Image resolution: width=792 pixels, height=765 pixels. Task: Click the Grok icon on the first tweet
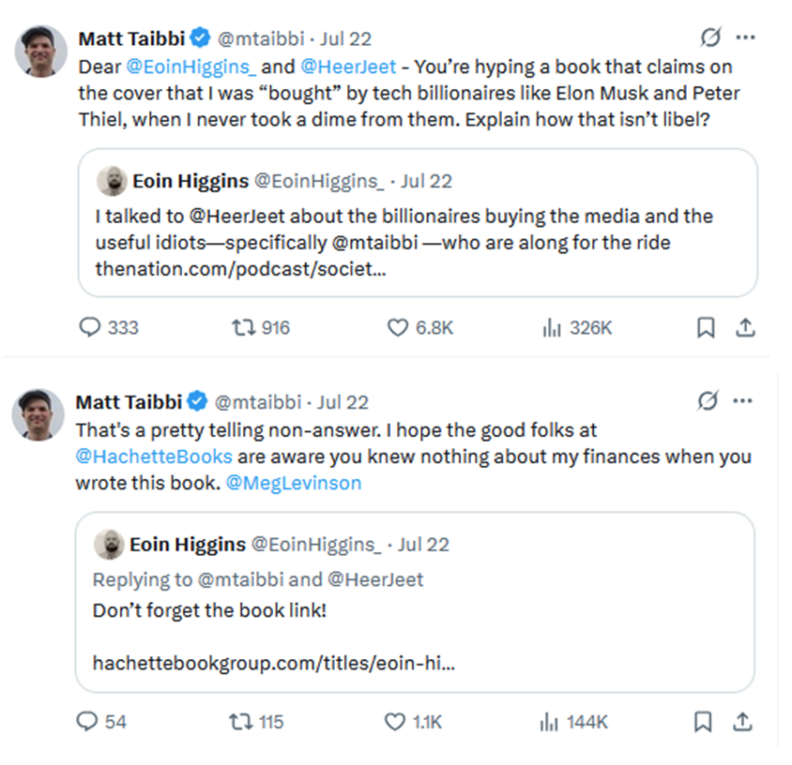pyautogui.click(x=710, y=38)
